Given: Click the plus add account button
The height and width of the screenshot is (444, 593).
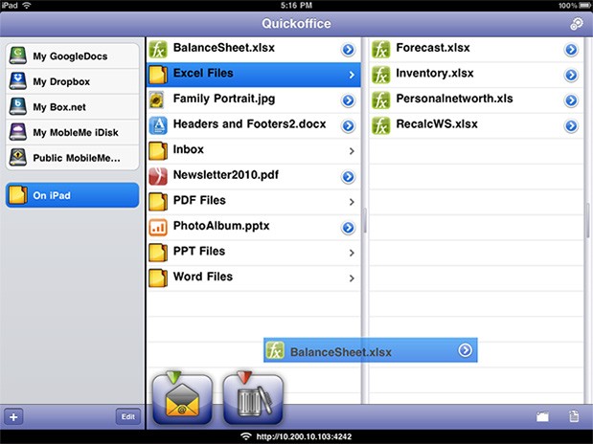Looking at the screenshot, I should (x=13, y=417).
